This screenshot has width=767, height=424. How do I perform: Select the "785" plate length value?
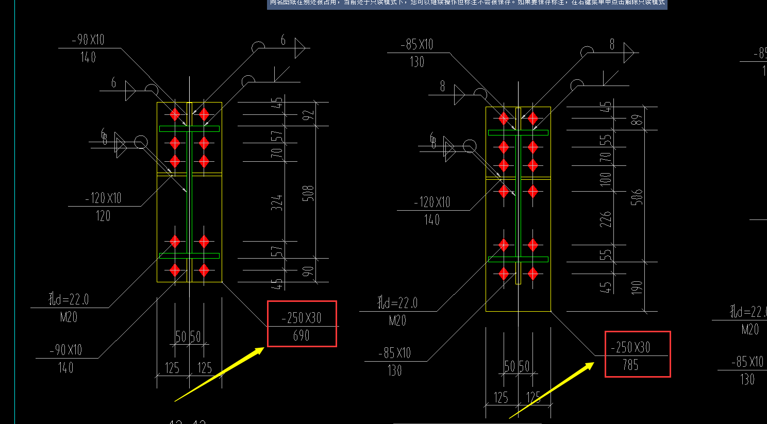coord(630,365)
